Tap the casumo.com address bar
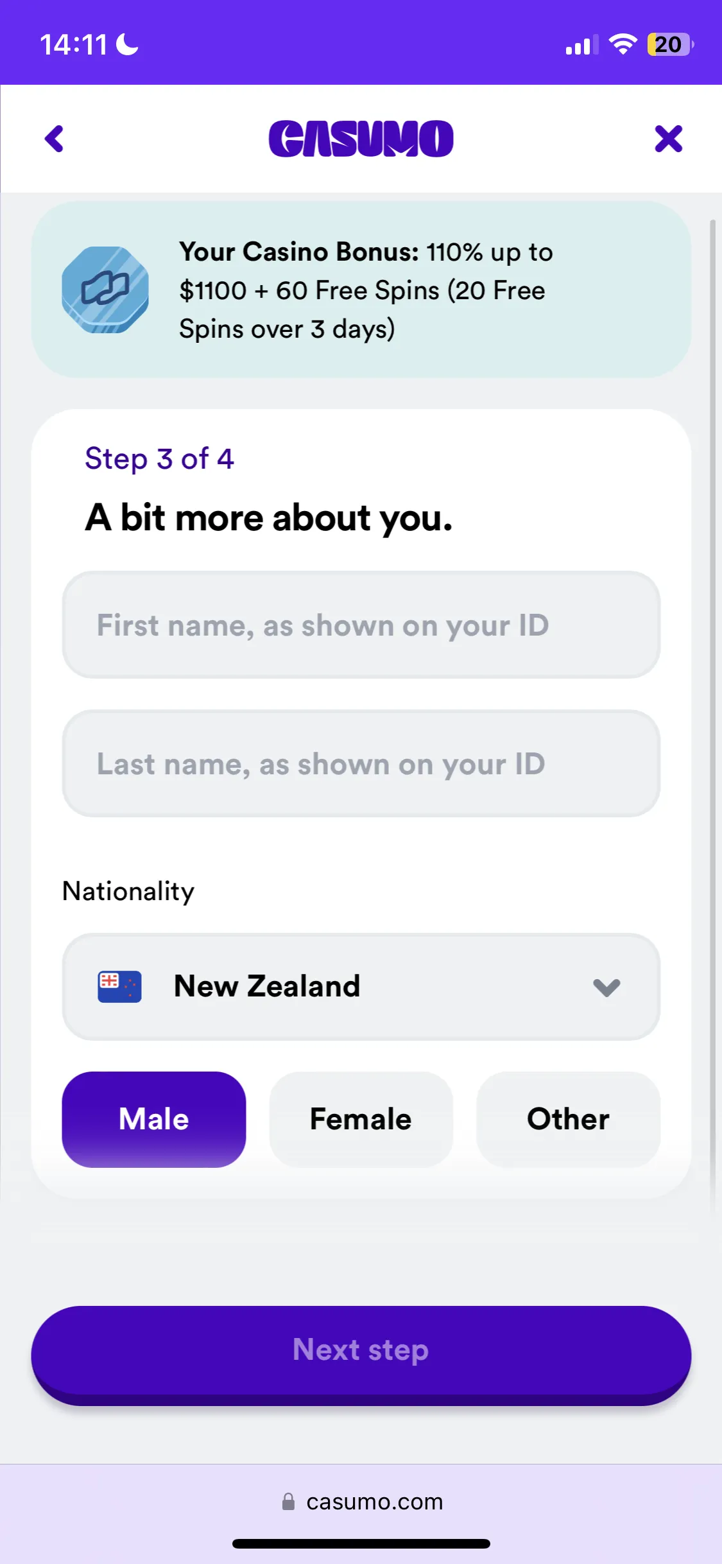 [374, 1502]
